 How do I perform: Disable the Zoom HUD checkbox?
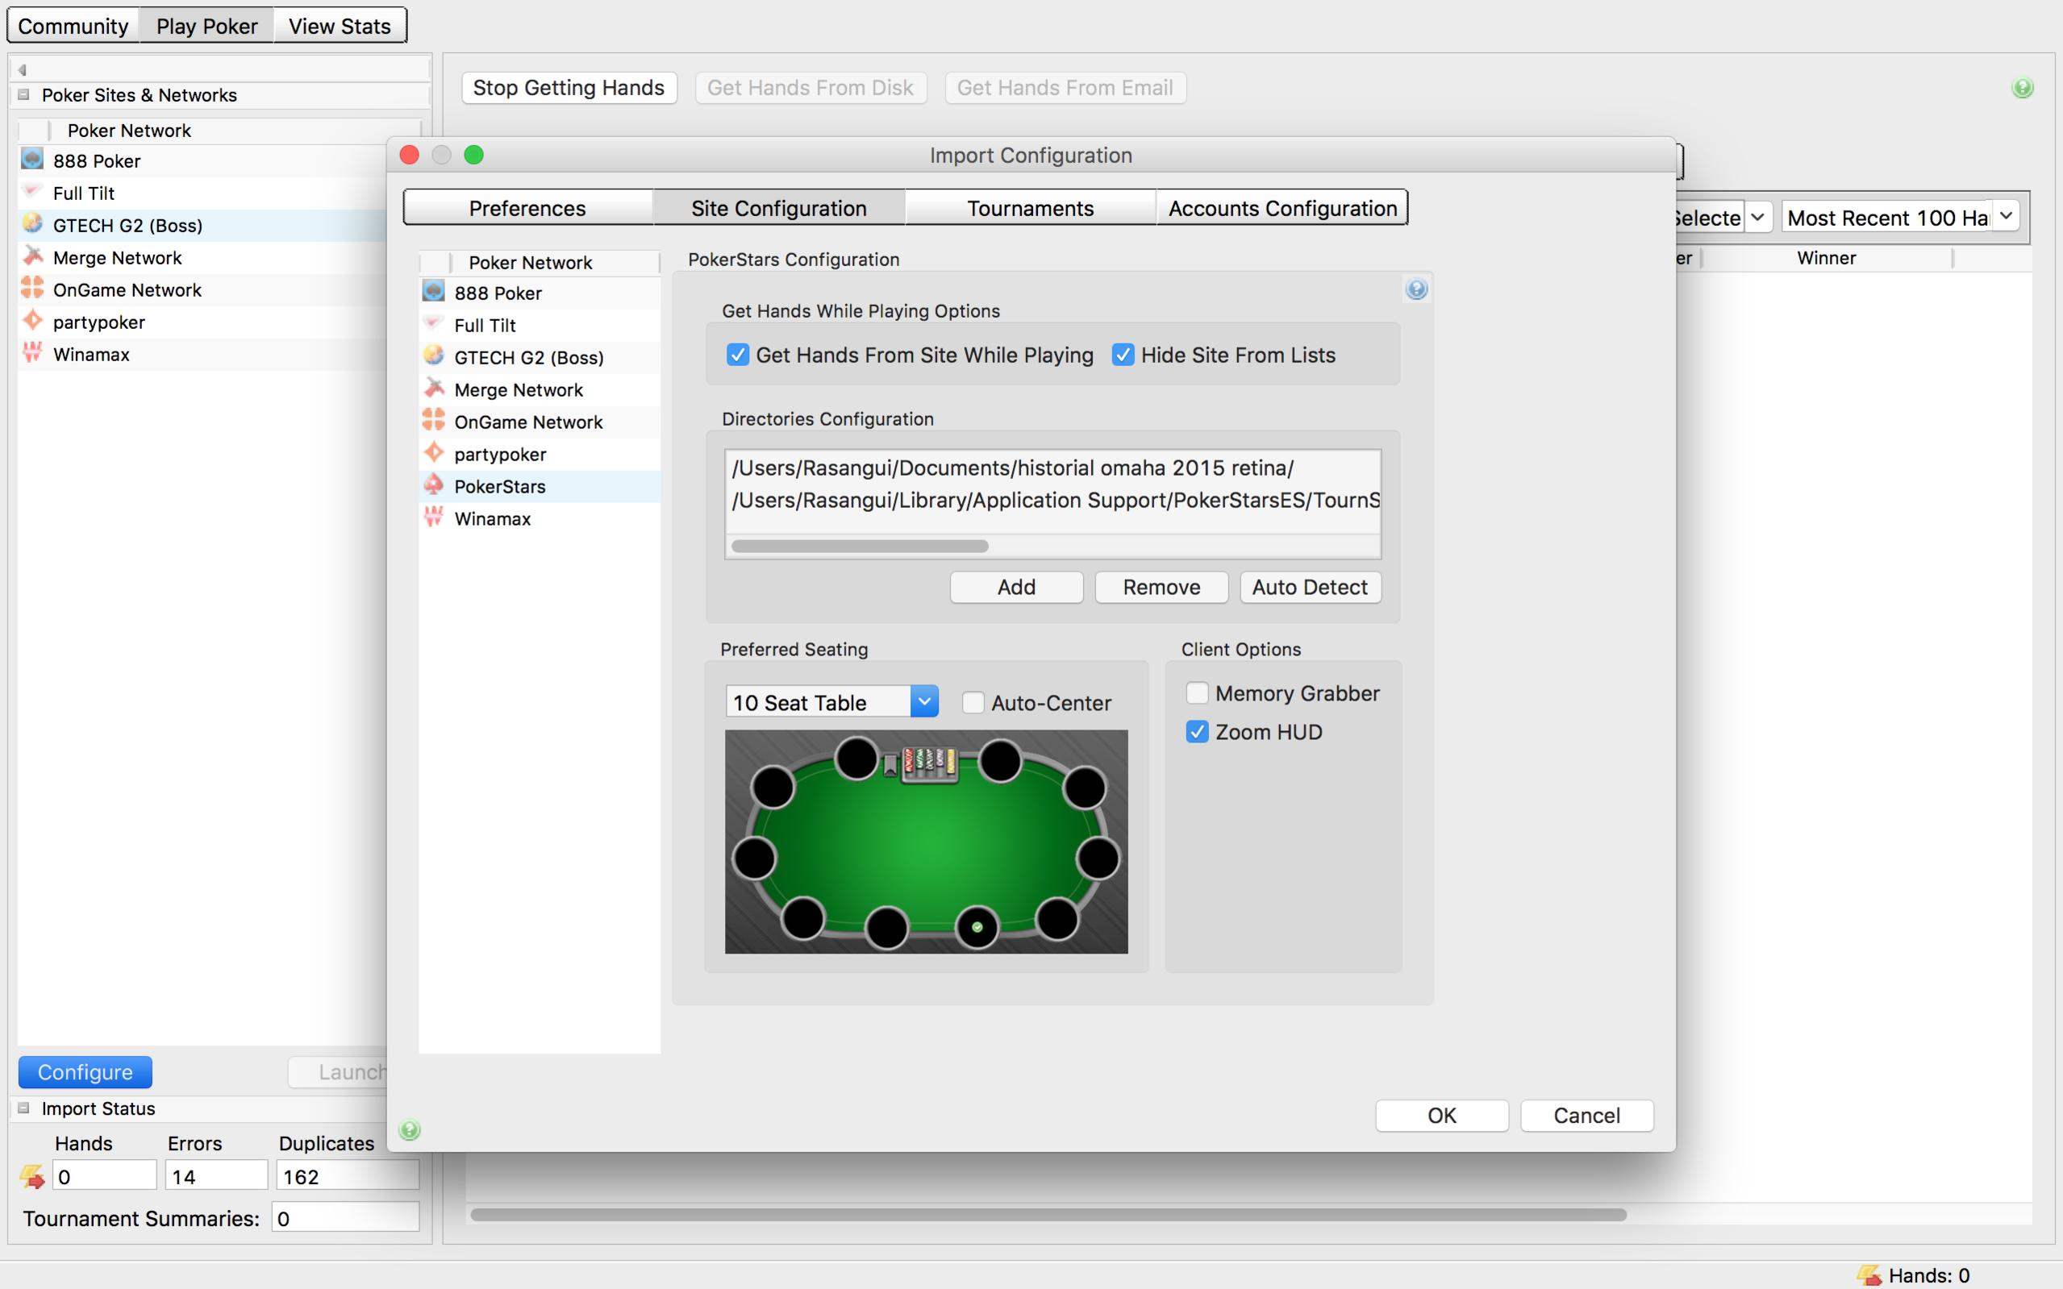pyautogui.click(x=1198, y=731)
